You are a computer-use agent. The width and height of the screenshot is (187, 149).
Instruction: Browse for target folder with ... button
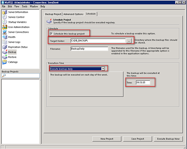tap(129, 41)
